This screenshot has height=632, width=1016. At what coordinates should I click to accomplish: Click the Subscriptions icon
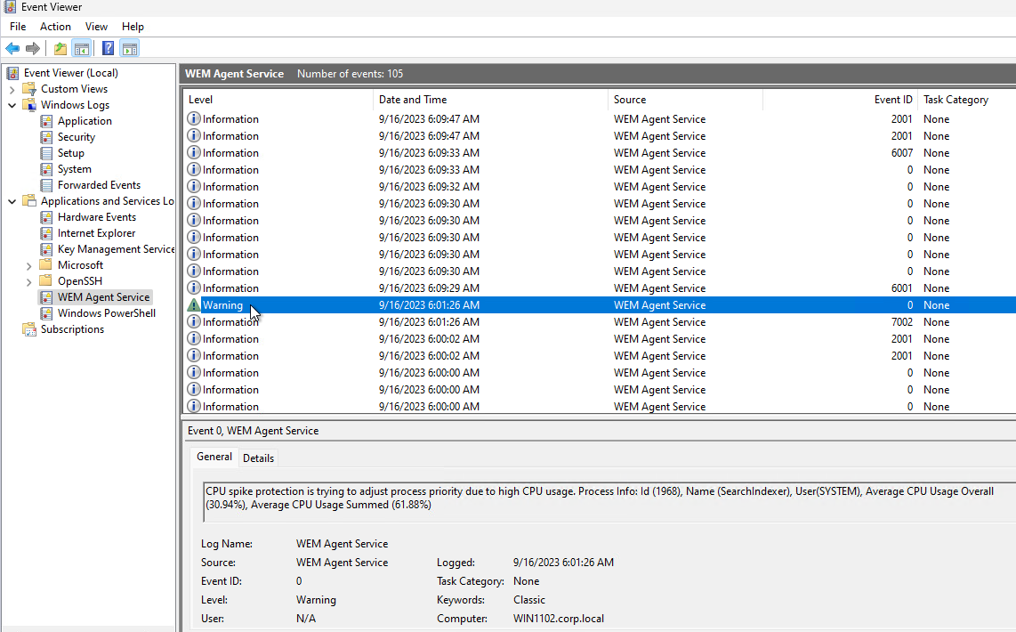click(x=29, y=330)
